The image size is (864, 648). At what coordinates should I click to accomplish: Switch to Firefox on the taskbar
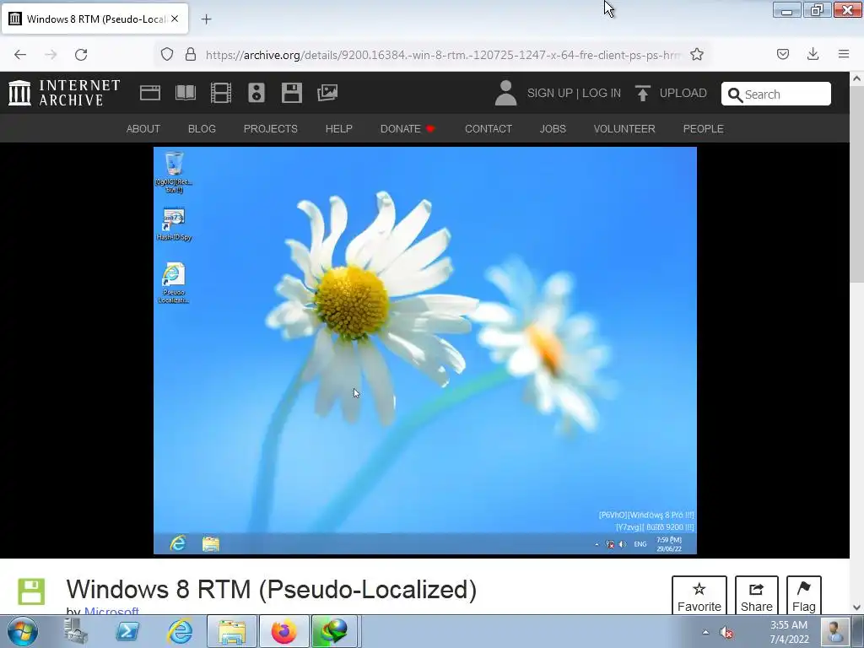[283, 631]
